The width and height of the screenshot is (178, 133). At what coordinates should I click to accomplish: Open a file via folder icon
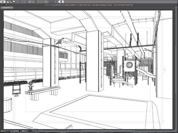(x=11, y=2)
